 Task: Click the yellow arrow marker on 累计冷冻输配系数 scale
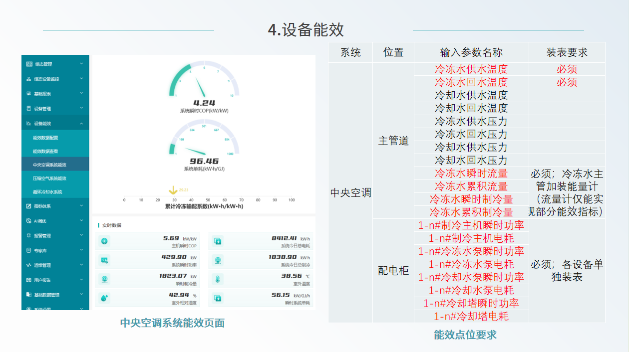pos(173,190)
